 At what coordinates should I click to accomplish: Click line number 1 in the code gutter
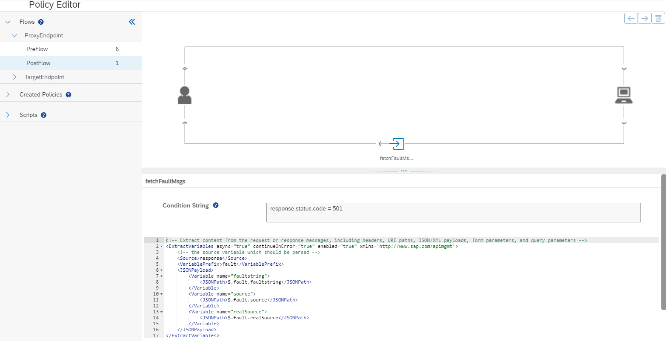[x=157, y=240]
